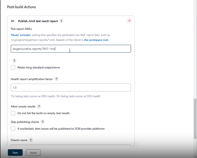The image size is (197, 158).
Task: Open help for Publish JUnit test result report
Action: (x=61, y=21)
